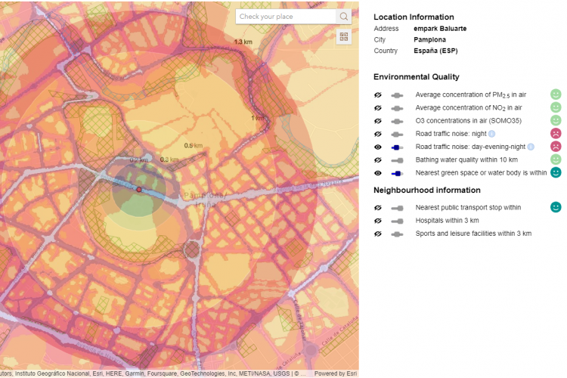Adjust the PM2.5 layer transparency slider
567x378 pixels.
click(397, 95)
